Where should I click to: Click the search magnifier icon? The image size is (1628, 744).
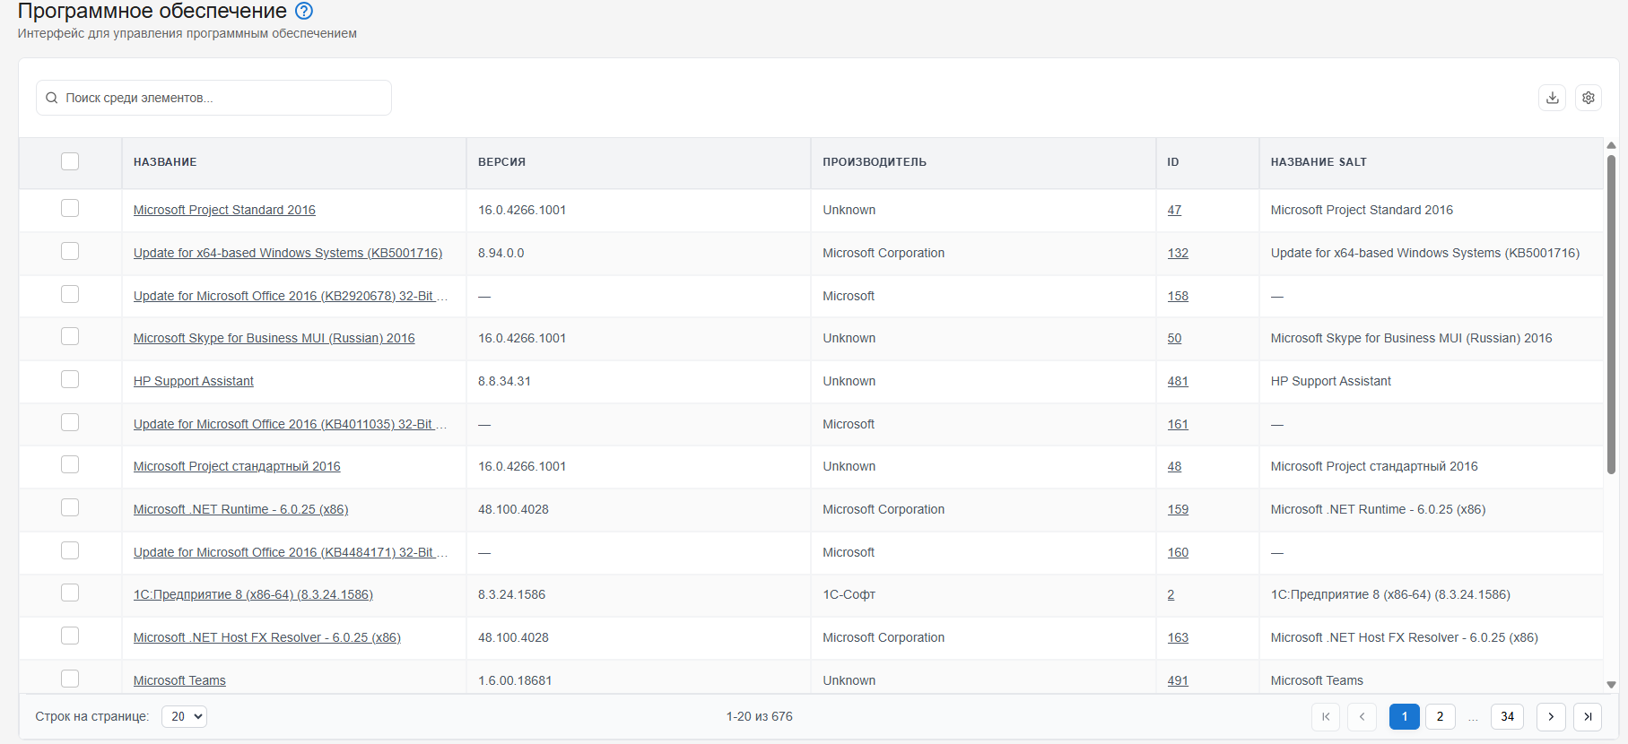pos(52,98)
